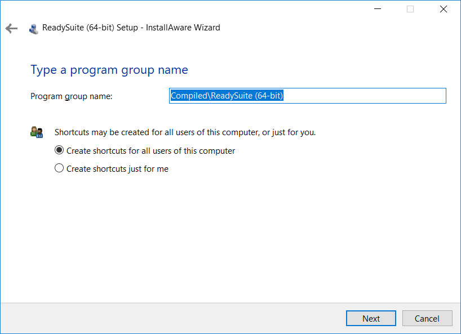The width and height of the screenshot is (461, 334).
Task: Click the two-users icon beside shortcuts text
Action: click(x=37, y=132)
